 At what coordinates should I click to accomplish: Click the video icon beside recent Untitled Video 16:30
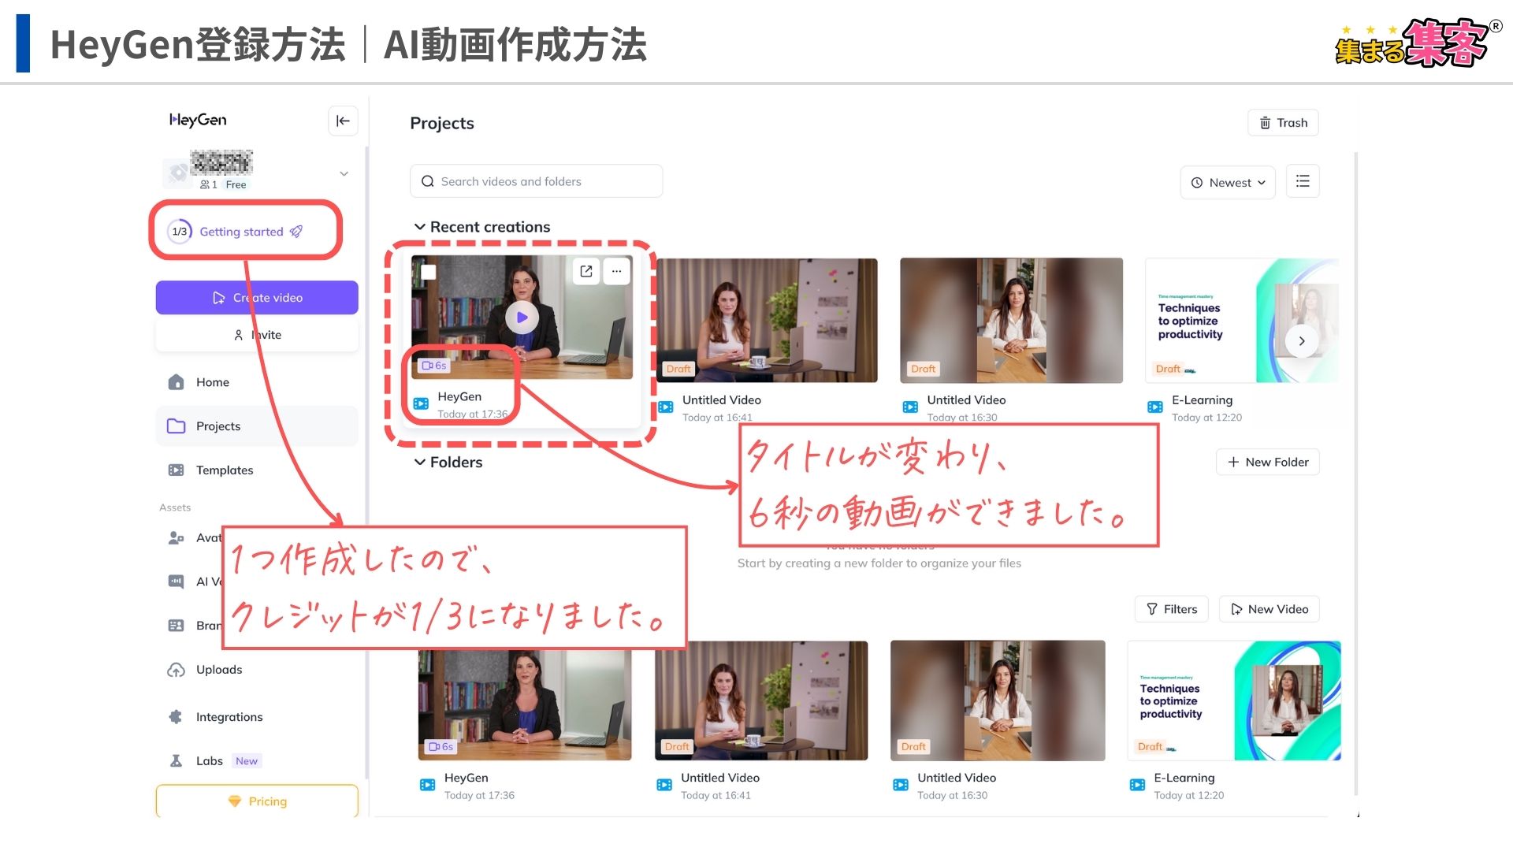pyautogui.click(x=910, y=407)
